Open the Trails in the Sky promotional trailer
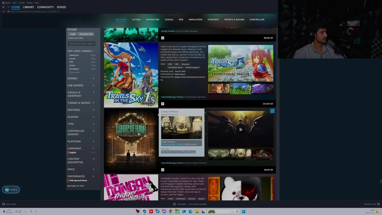The image size is (382, 215). point(241,63)
